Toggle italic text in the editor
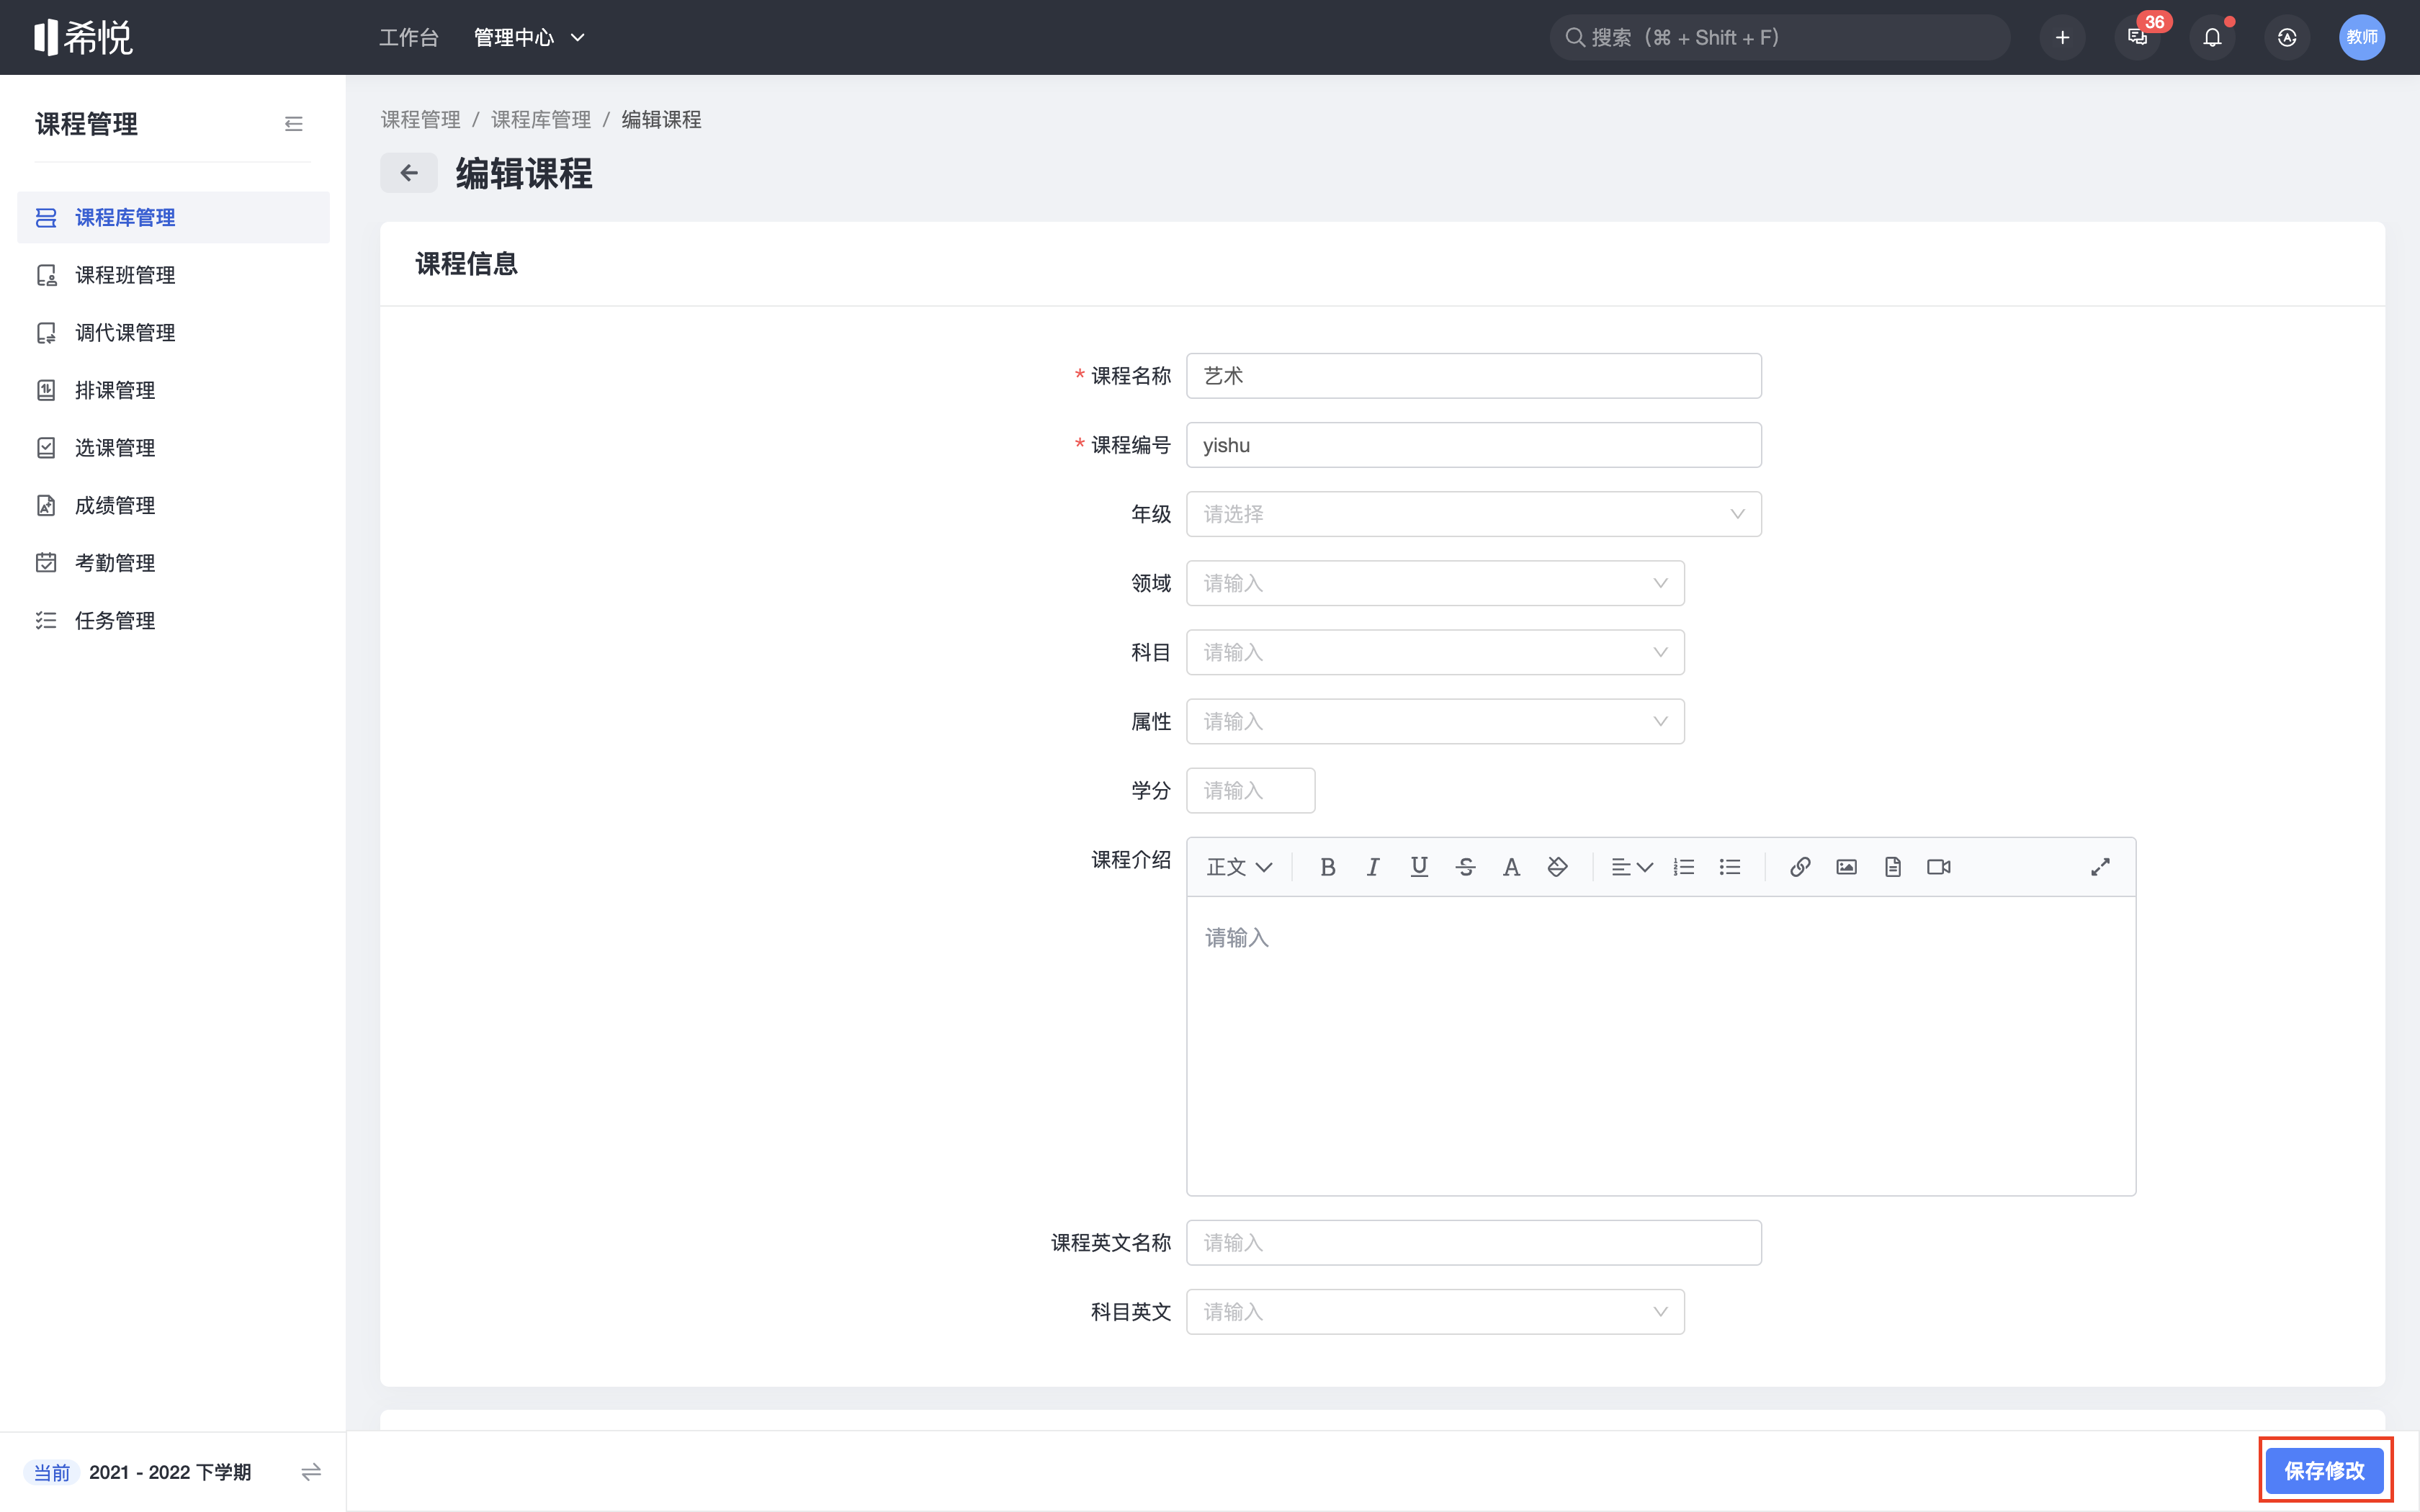Image resolution: width=2420 pixels, height=1512 pixels. tap(1373, 867)
